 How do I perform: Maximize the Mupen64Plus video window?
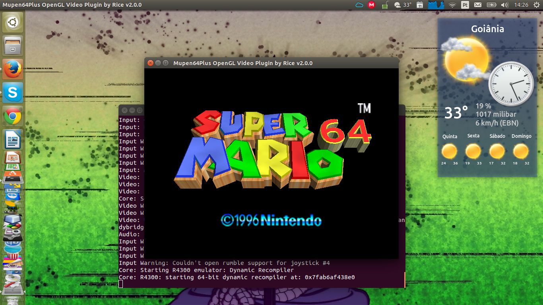click(165, 63)
